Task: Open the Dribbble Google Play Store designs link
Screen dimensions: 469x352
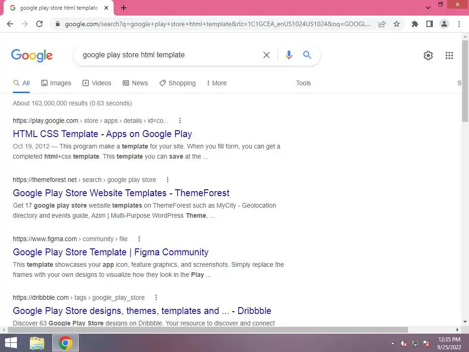Action: pyautogui.click(x=142, y=311)
